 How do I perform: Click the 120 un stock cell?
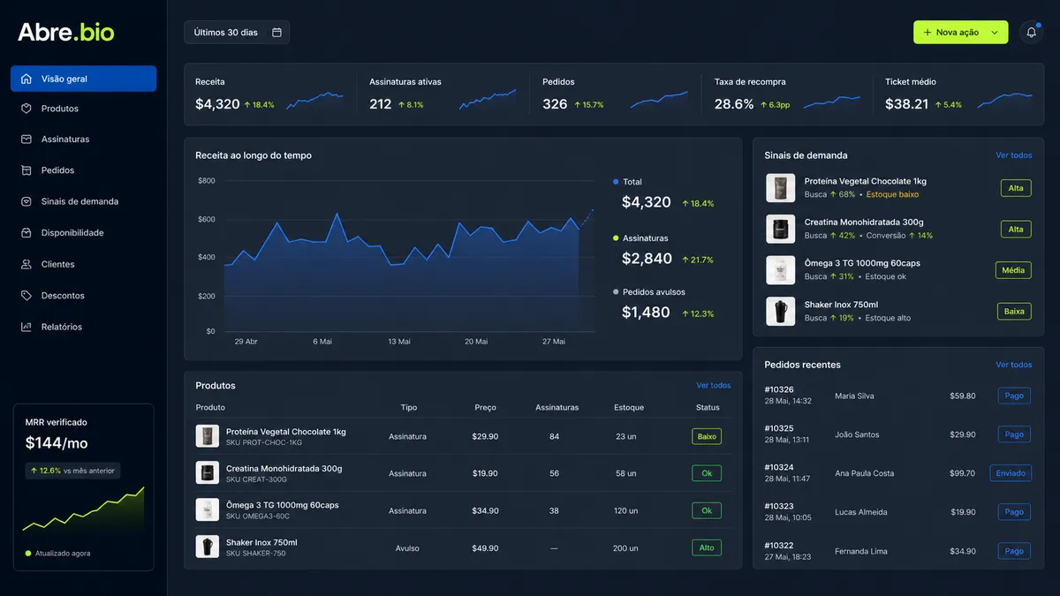point(625,511)
